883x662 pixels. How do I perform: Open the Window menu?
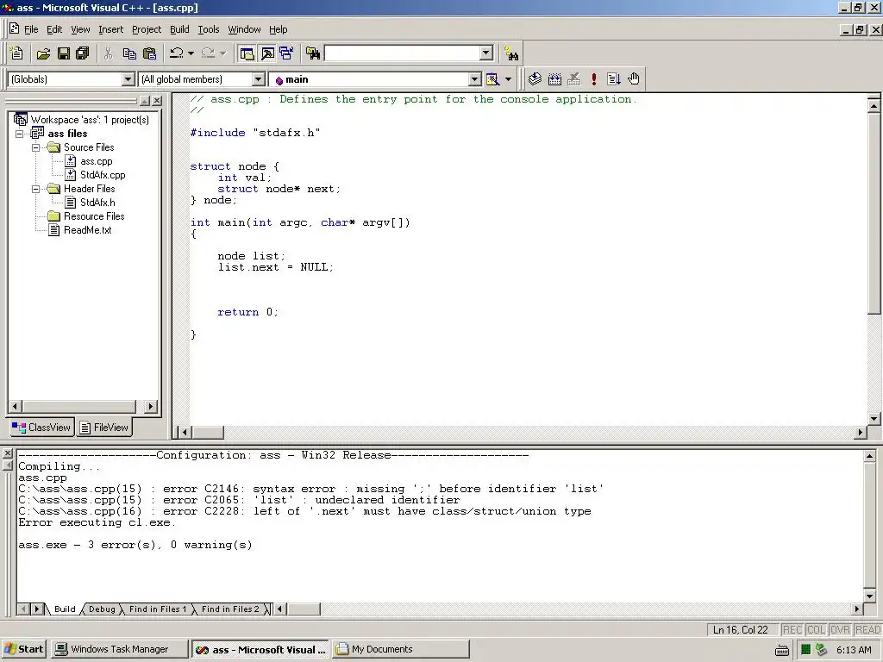click(244, 29)
